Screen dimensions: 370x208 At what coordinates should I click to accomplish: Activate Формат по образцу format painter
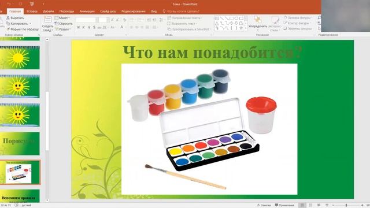(x=23, y=29)
